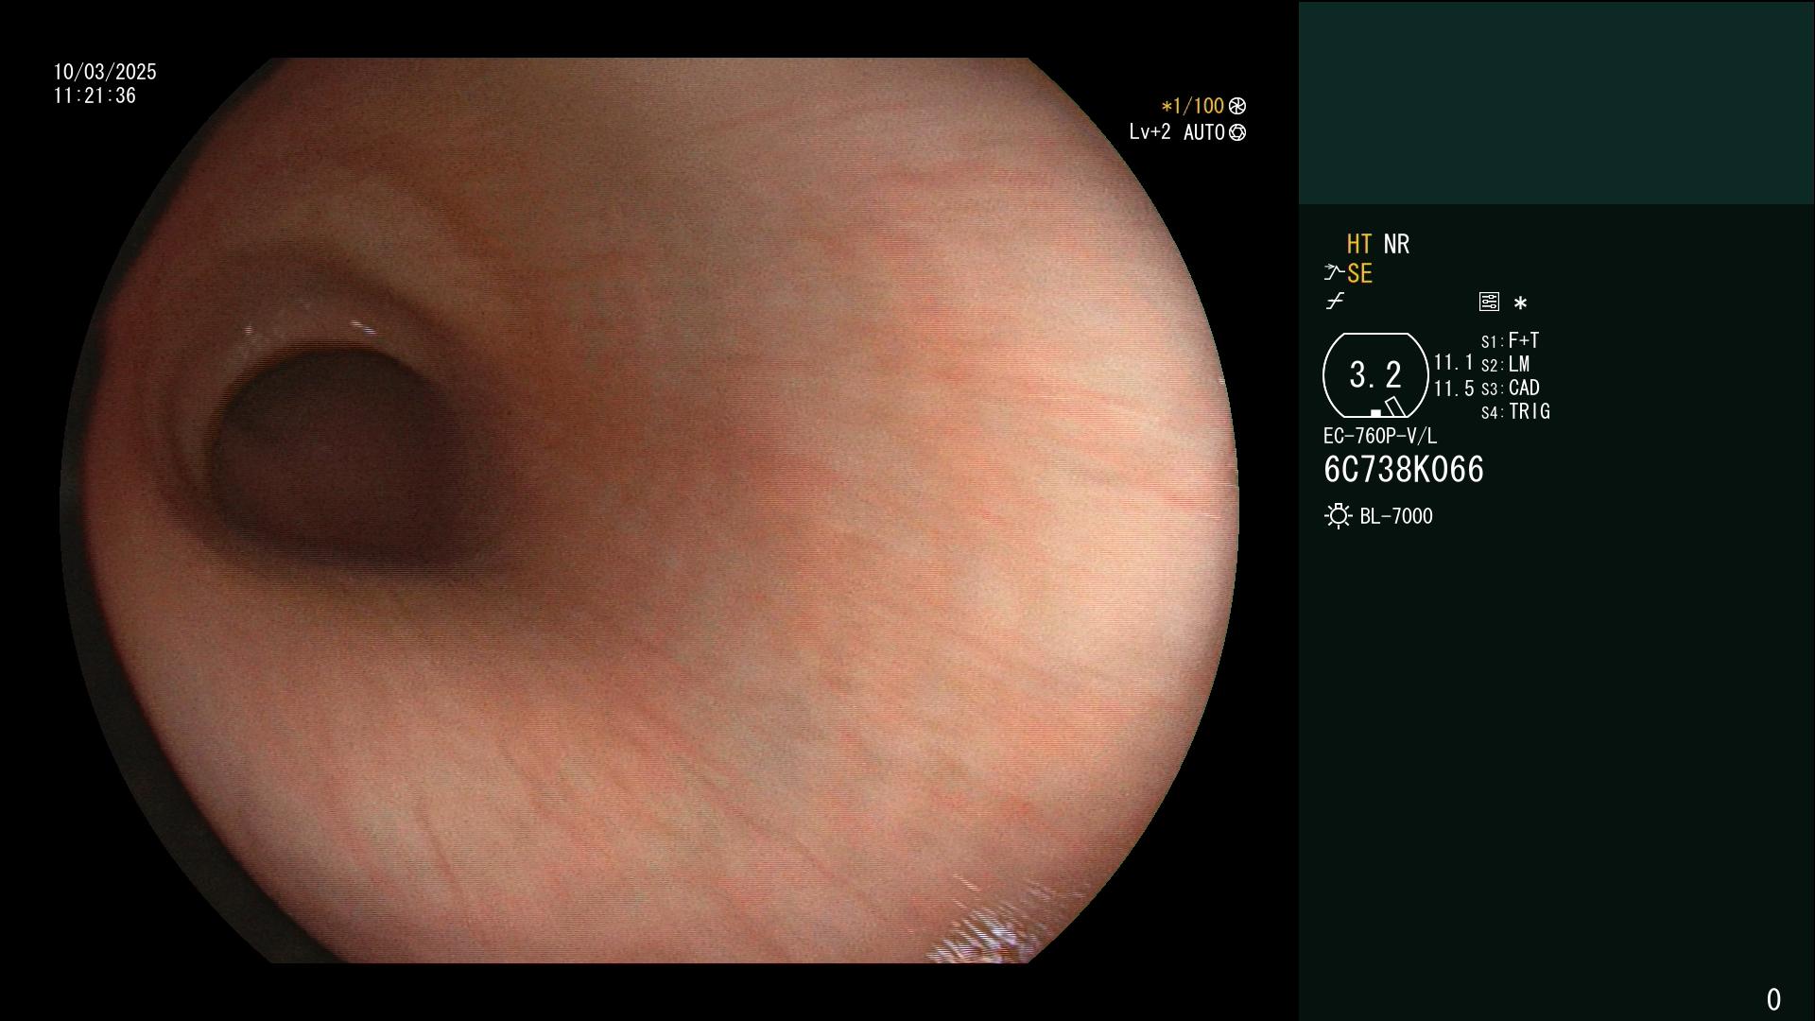Select switch assignment S1: F+T

click(1510, 340)
